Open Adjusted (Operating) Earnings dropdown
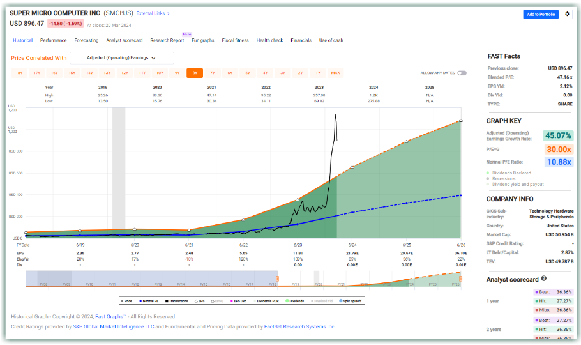Viewport: 581px width, 345px height. 126,58
